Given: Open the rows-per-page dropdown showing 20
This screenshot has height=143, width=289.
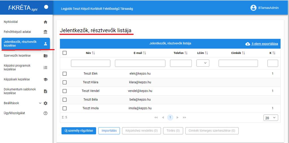Looking at the screenshot, I should [x=271, y=118].
